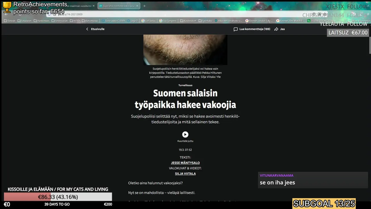The image size is (371, 209).
Task: Click the page vertical scrollbar thumb
Action: coord(370,45)
